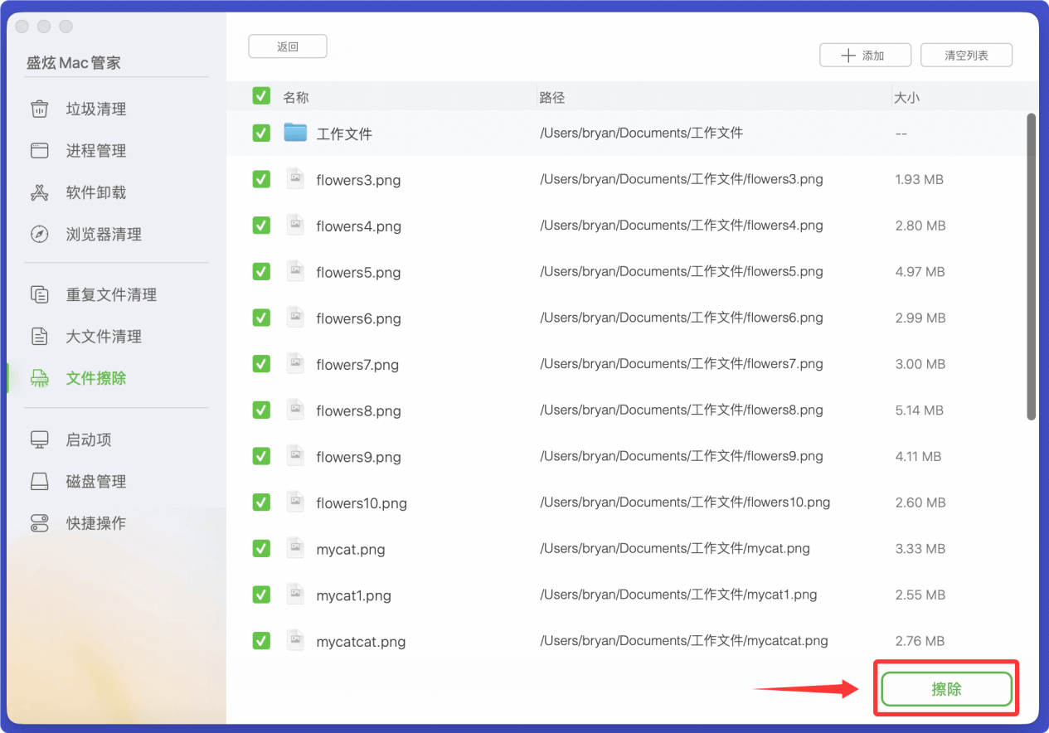This screenshot has height=733, width=1049.
Task: Sort the list by 大小 column header
Action: pyautogui.click(x=906, y=97)
